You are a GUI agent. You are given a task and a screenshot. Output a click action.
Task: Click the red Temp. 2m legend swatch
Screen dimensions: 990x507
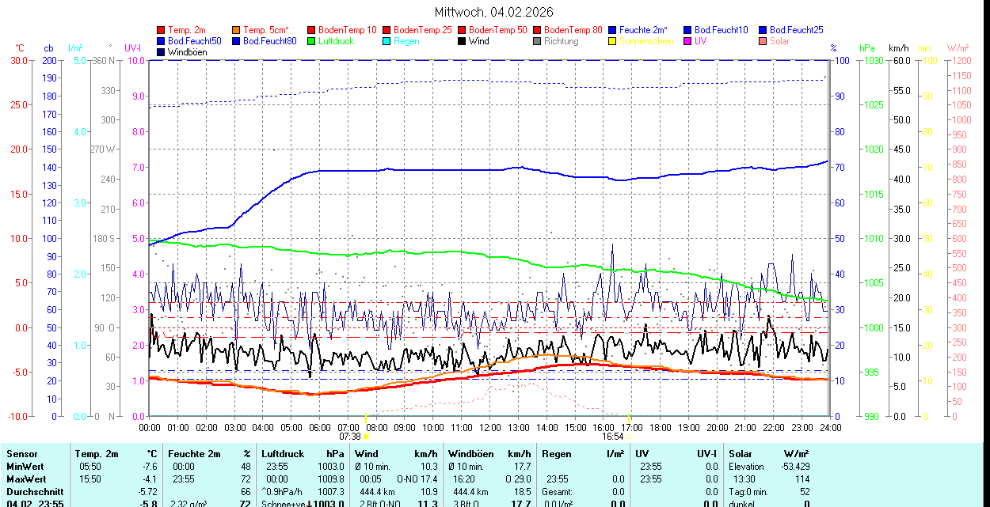pos(162,30)
